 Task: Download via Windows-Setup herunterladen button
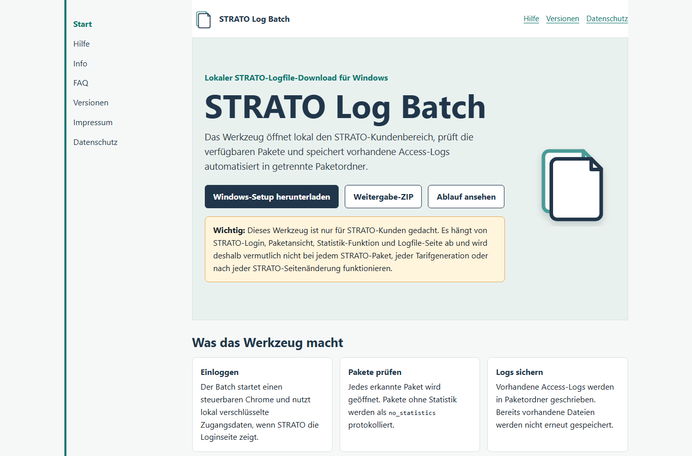coord(272,197)
